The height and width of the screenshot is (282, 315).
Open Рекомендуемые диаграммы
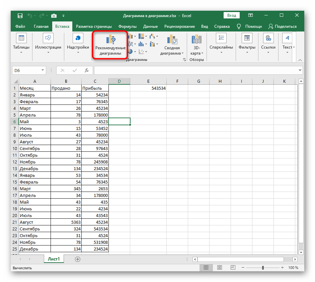[110, 45]
